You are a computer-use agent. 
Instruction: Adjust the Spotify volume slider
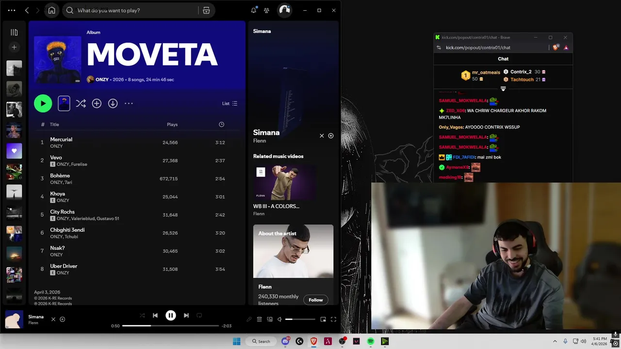pyautogui.click(x=300, y=319)
